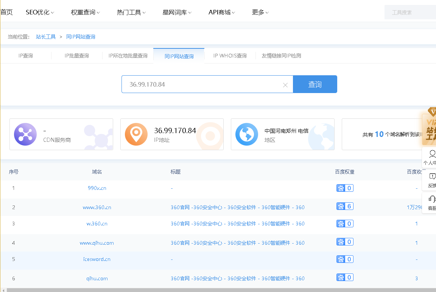436x292 pixels.
Task: Click the title link of w.360.cn row
Action: click(237, 224)
